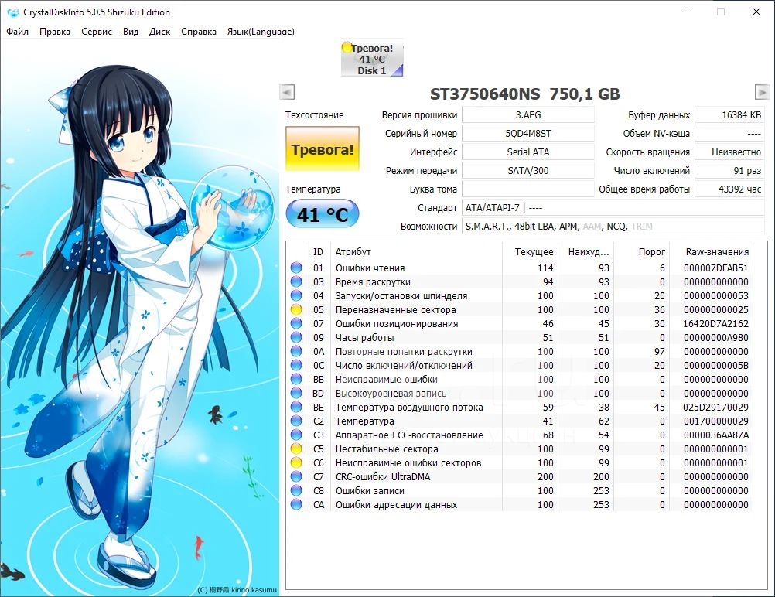Open the Справка menu
775x597 pixels.
[x=198, y=32]
